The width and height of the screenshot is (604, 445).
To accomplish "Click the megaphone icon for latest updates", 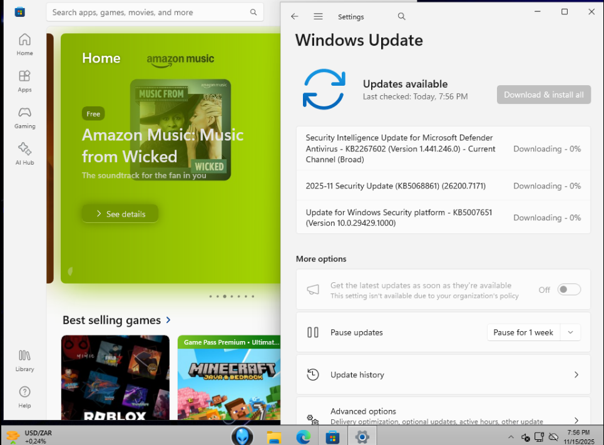I will [x=313, y=290].
